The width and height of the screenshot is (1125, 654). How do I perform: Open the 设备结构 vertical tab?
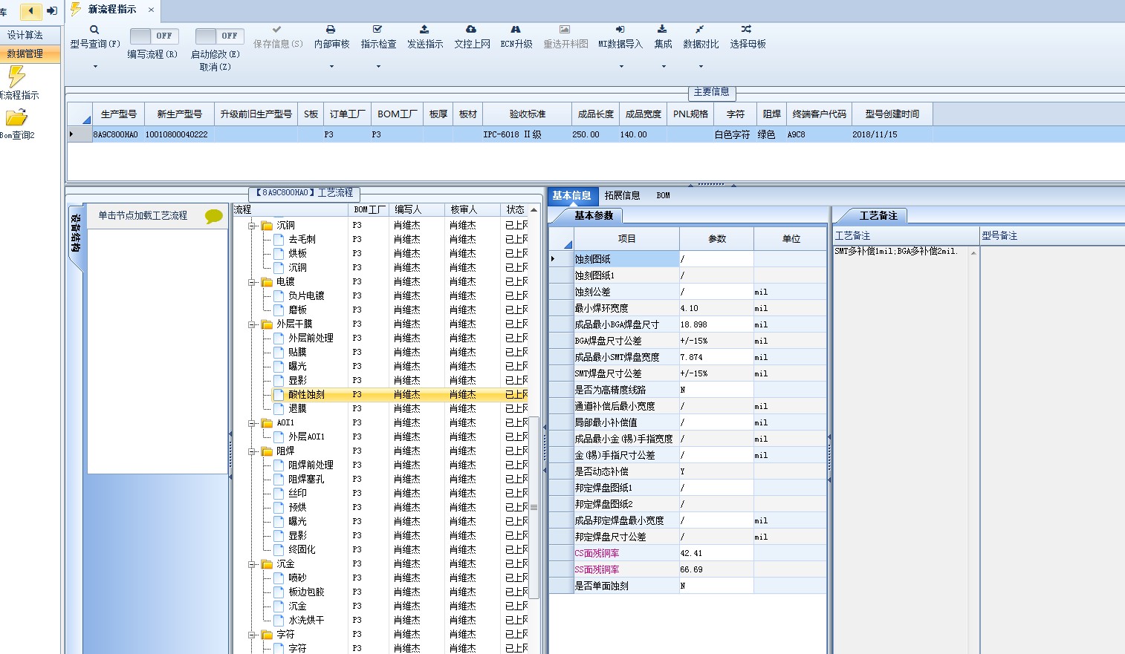tap(76, 233)
